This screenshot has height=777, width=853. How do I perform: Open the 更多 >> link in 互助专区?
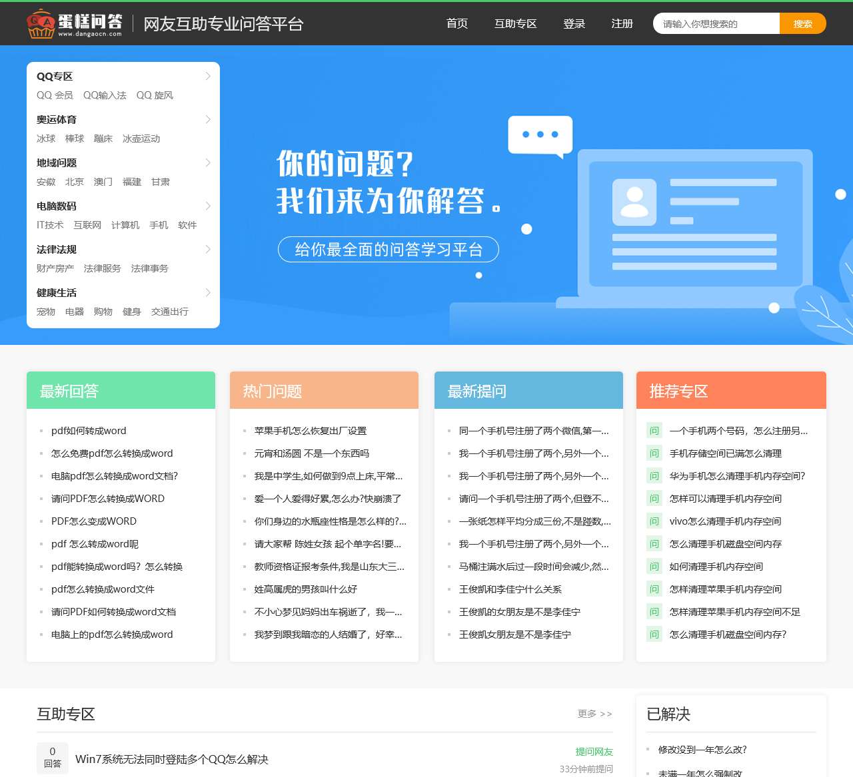pos(594,713)
